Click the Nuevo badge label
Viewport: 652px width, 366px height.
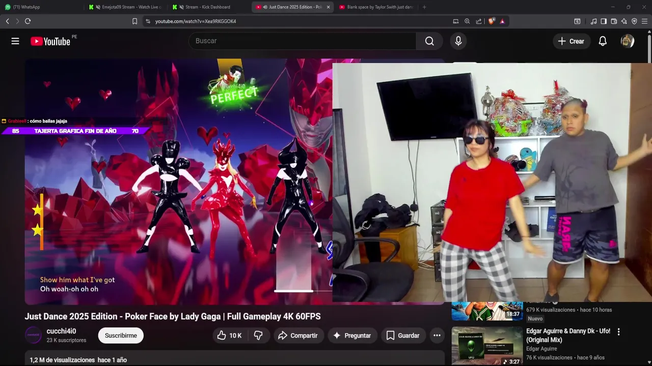pos(535,319)
